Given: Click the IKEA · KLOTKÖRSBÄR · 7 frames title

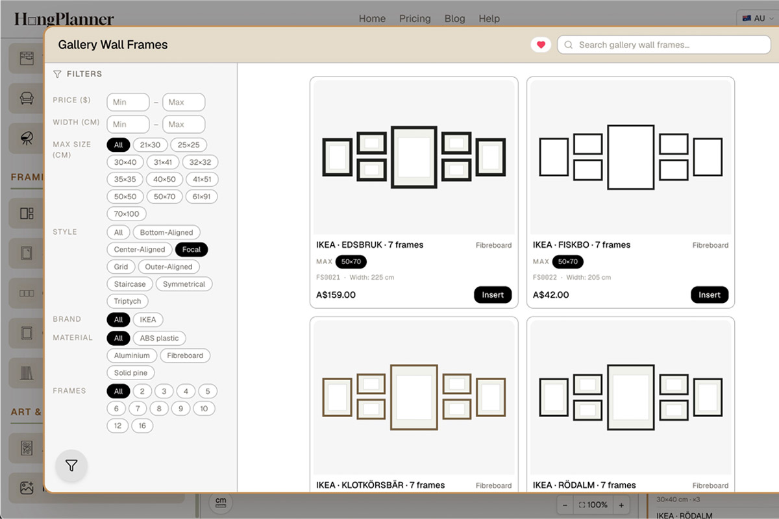Looking at the screenshot, I should click(x=380, y=485).
